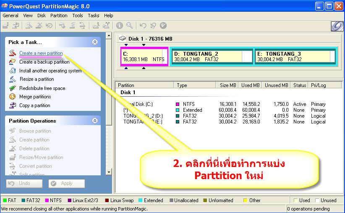The height and width of the screenshot is (213, 345).
Task: Click the NTFS magenta legend swatch
Action: tap(47, 200)
